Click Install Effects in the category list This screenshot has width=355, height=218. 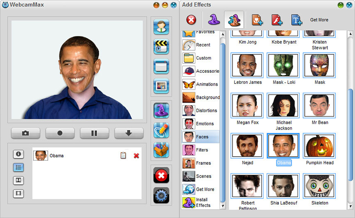tap(200, 202)
